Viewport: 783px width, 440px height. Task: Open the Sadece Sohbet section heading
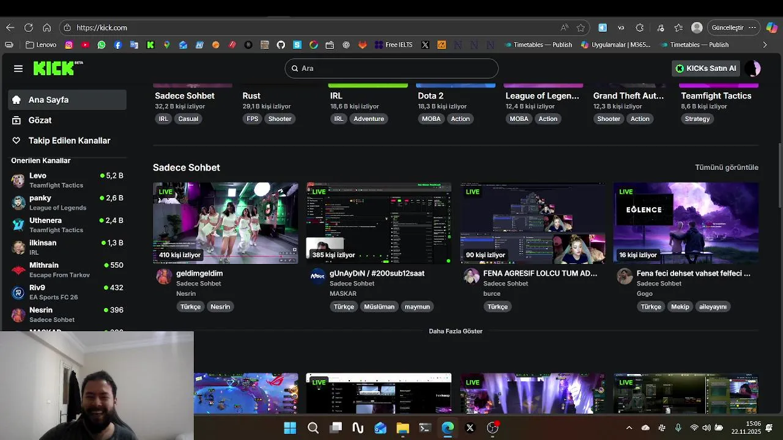(x=187, y=167)
